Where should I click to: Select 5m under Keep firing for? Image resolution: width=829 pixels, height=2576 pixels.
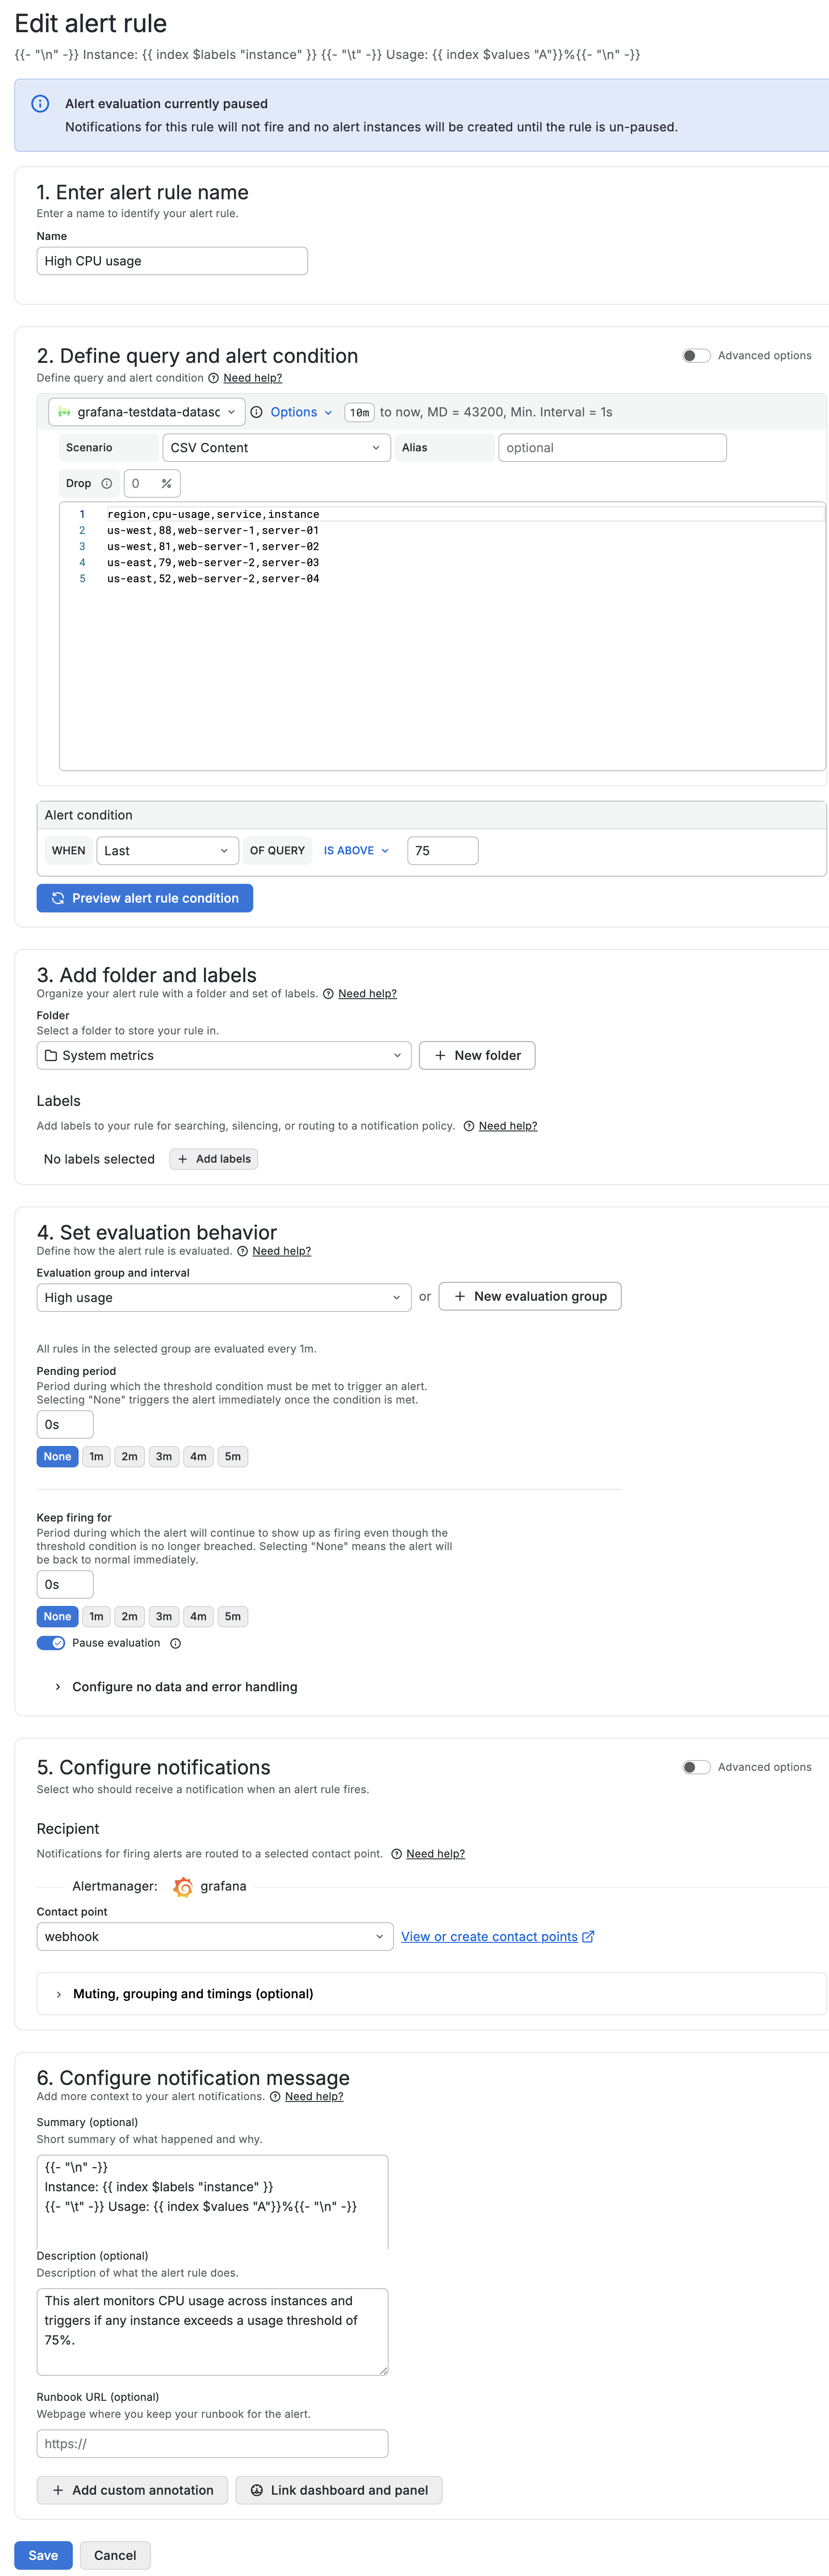(232, 1616)
